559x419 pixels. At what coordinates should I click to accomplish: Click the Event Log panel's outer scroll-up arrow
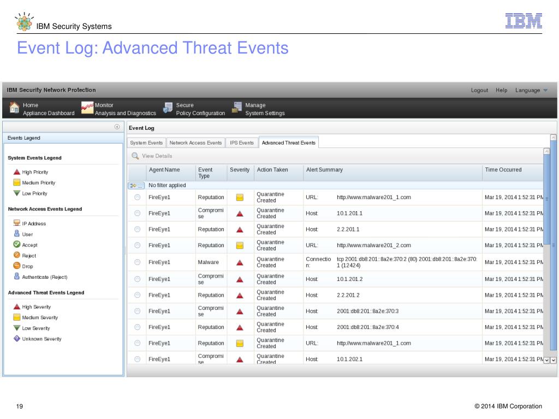[554, 137]
